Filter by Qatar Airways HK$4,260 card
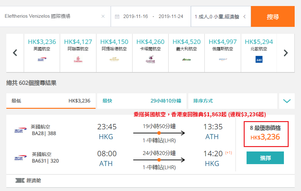 (150, 53)
